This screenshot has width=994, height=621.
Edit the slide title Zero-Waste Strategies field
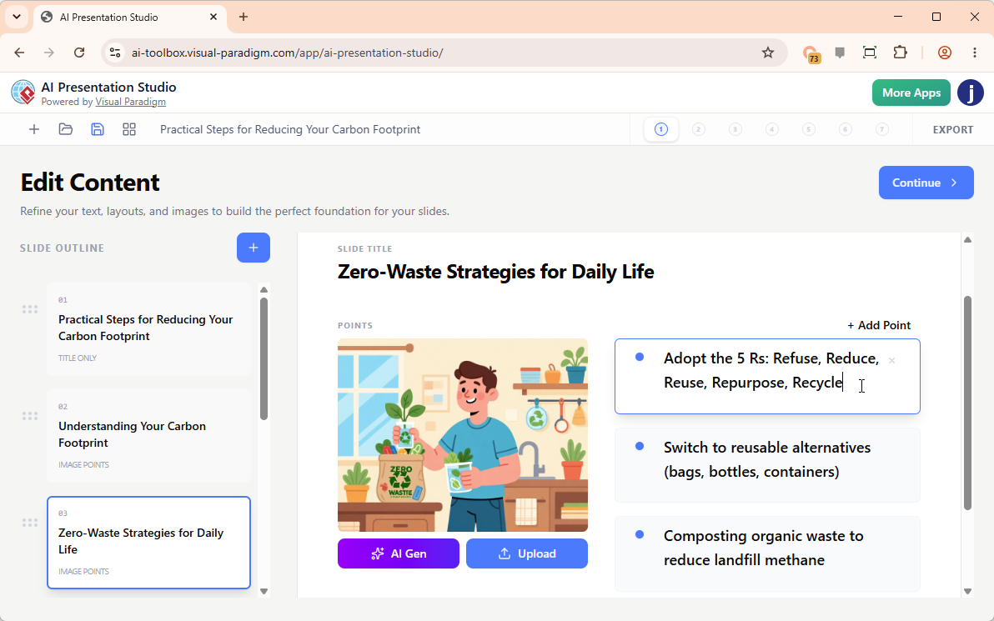tap(495, 271)
